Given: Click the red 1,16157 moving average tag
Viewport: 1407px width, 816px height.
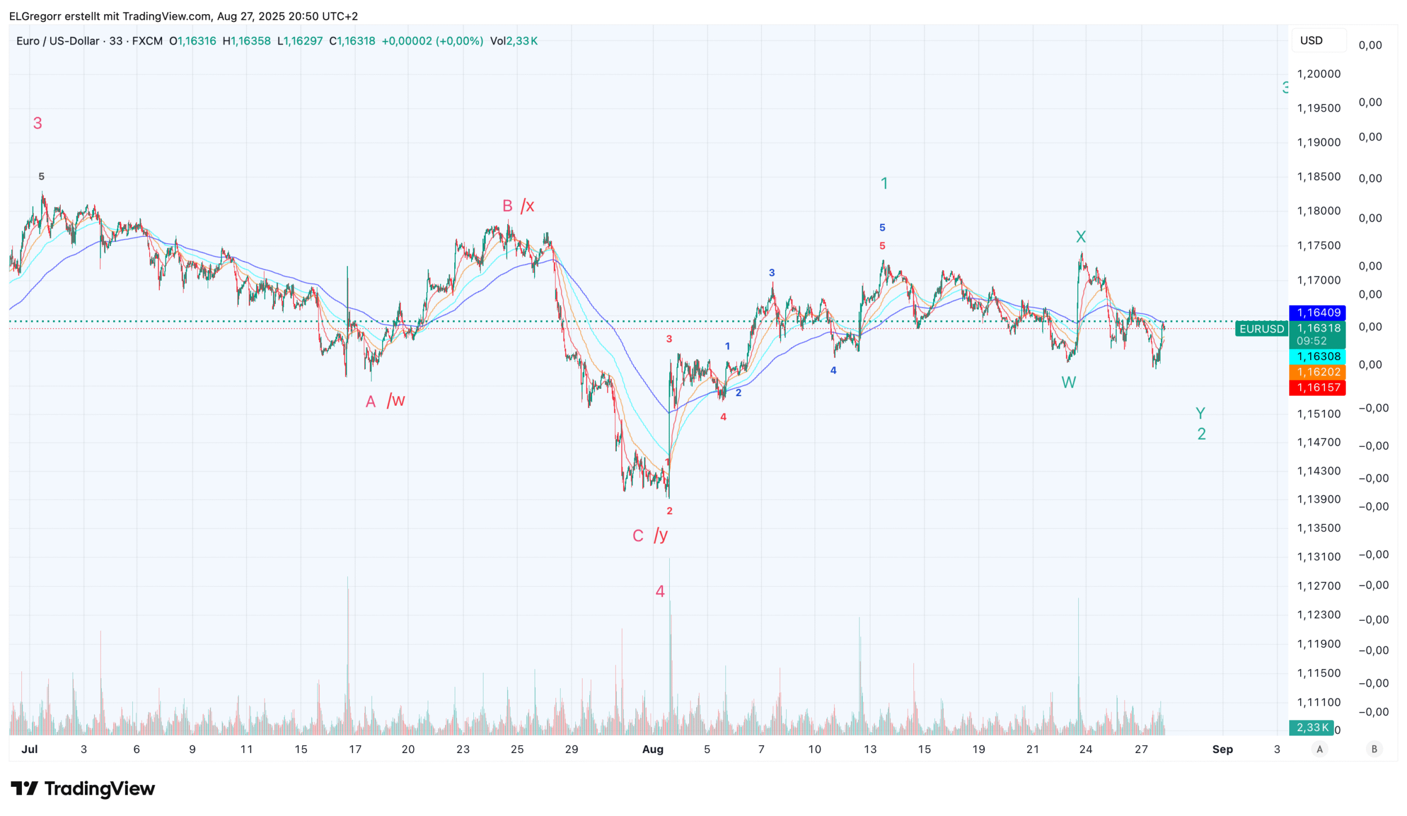Looking at the screenshot, I should click(1318, 387).
